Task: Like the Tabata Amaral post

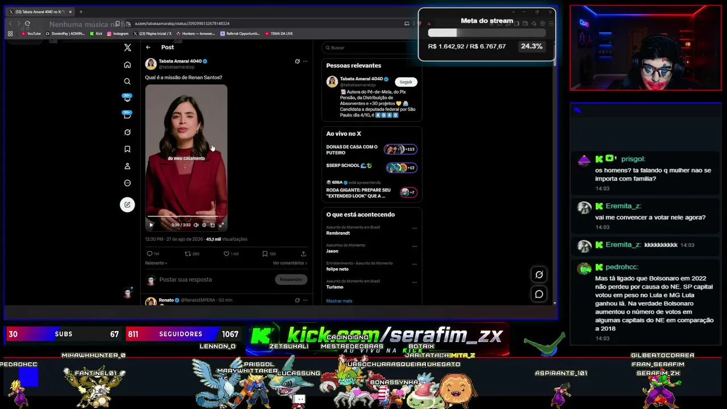Action: (x=226, y=254)
